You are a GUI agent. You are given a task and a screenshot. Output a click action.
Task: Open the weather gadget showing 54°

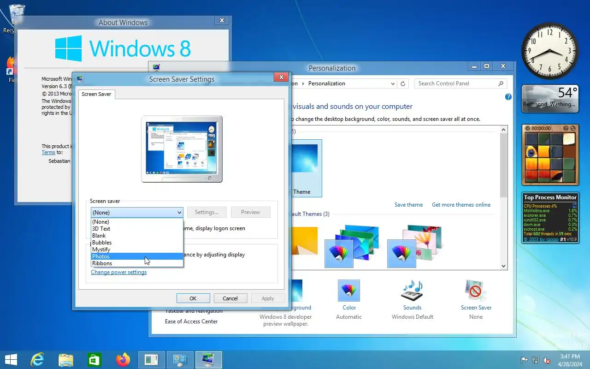(x=550, y=99)
